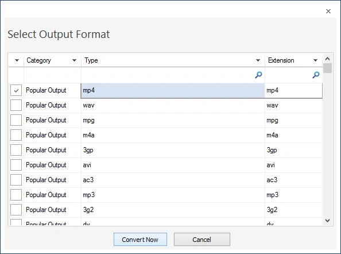Viewport: 341px width, 254px height.
Task: Click scrollbar down arrow in format list
Action: [328, 221]
